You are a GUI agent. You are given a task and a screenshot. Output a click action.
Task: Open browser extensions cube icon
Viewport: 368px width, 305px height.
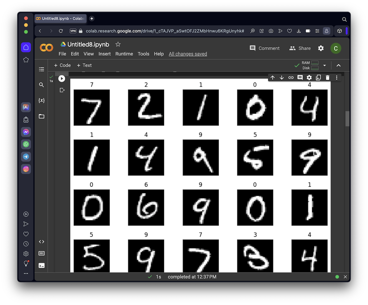pos(339,31)
